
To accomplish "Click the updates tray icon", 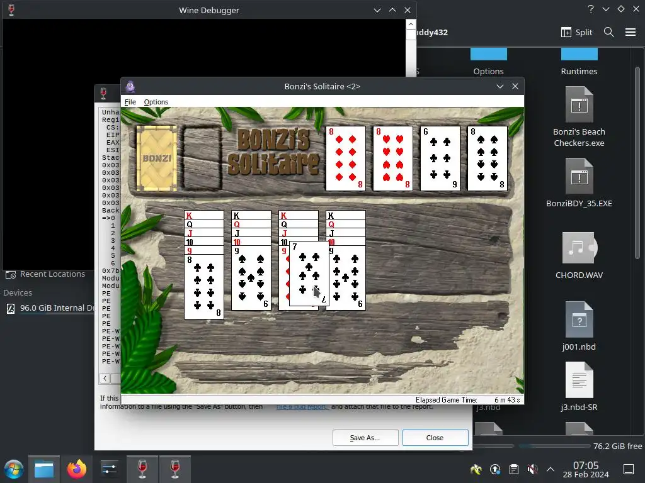I will point(495,469).
